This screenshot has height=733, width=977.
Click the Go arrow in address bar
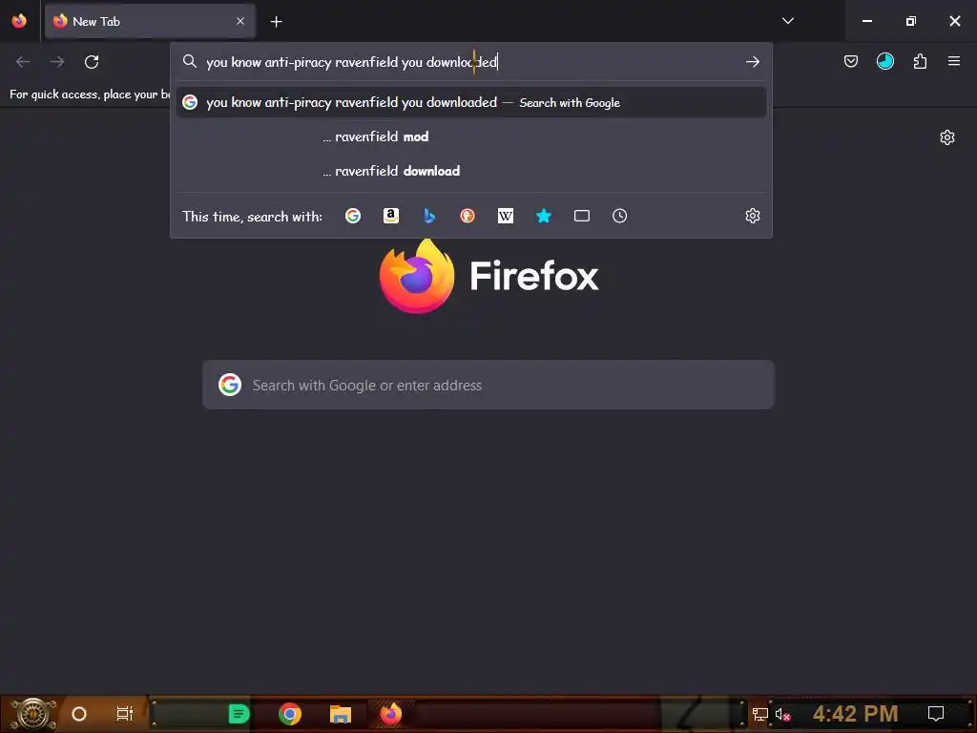[753, 62]
